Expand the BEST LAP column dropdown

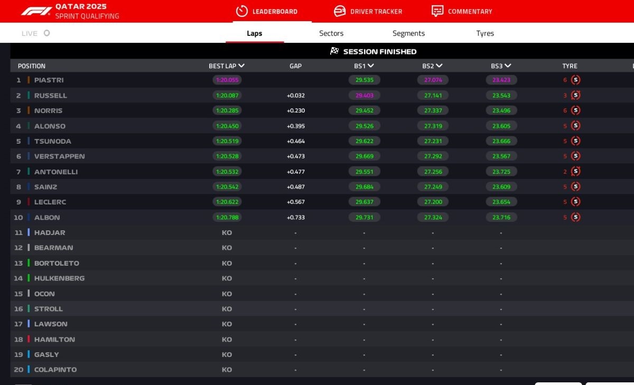(241, 66)
